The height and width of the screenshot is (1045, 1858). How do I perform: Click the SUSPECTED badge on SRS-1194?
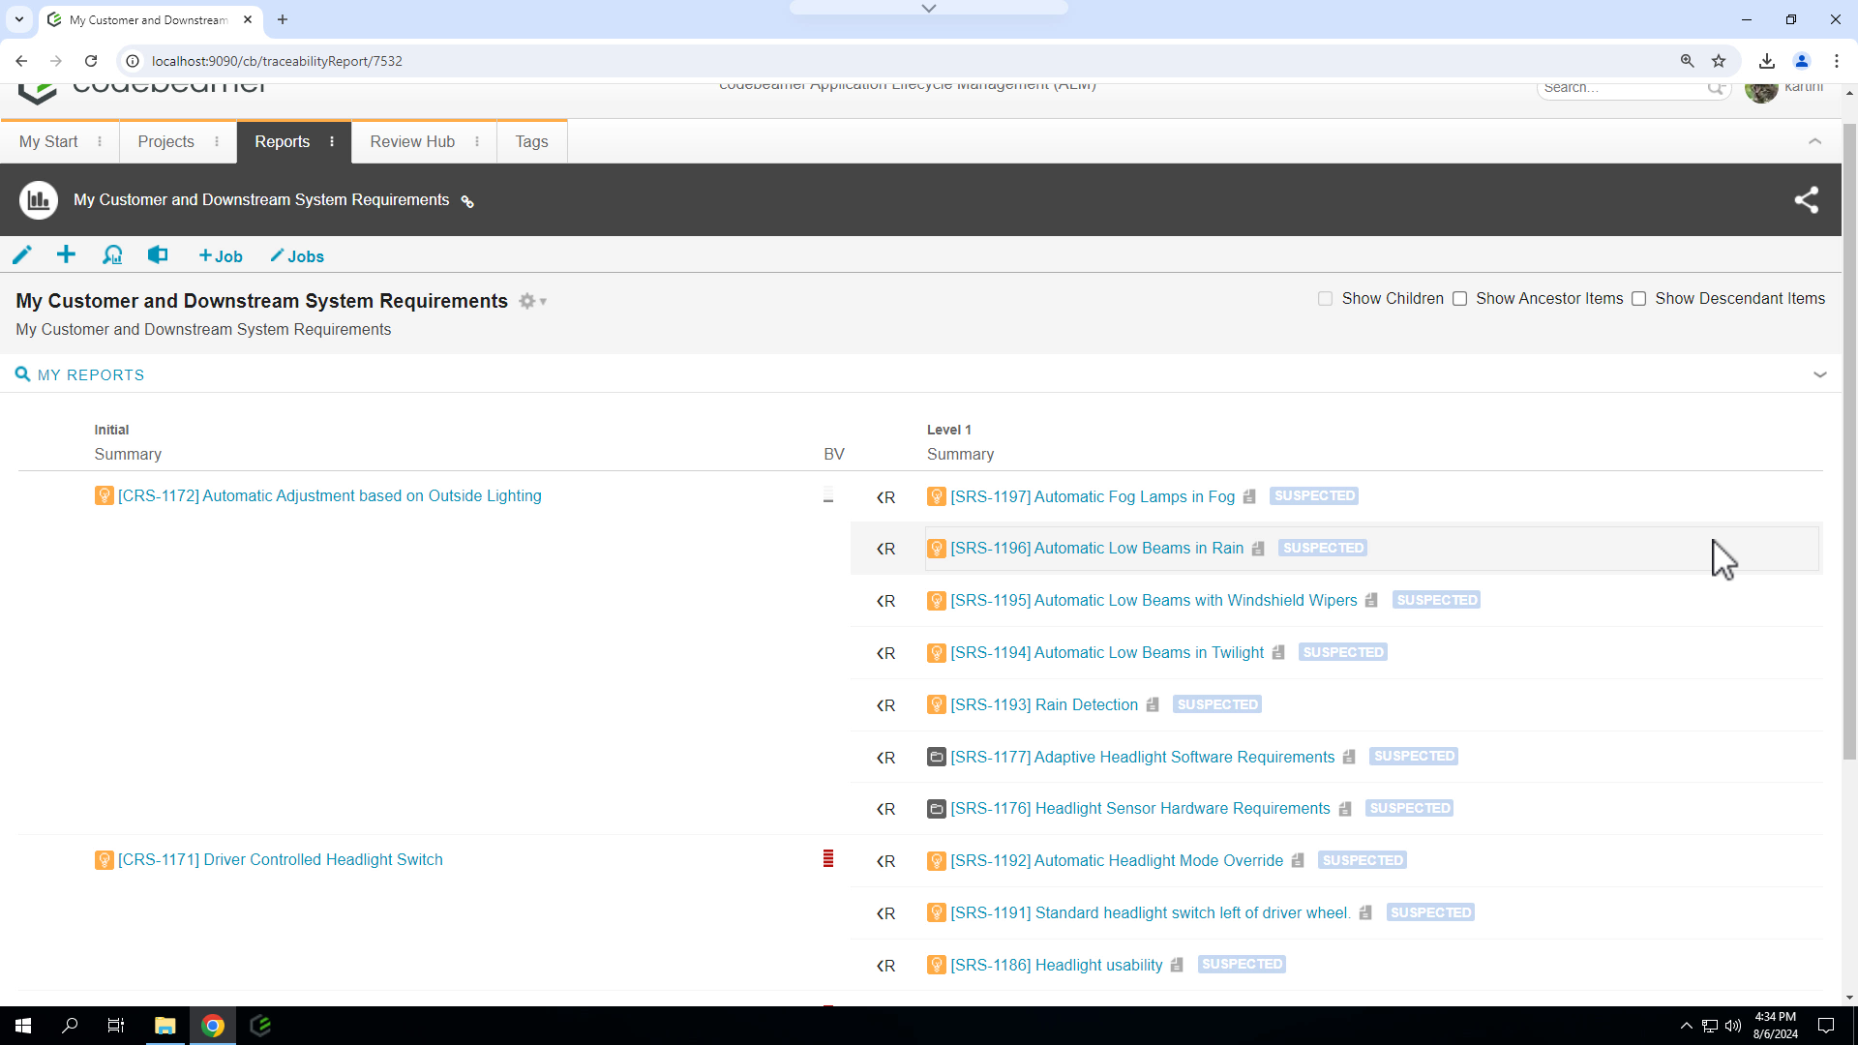pos(1343,652)
